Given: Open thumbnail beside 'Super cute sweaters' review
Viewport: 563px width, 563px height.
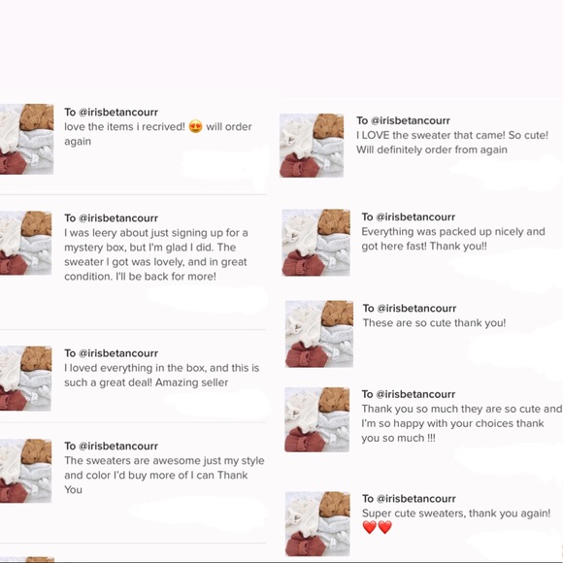Looking at the screenshot, I should 317,524.
